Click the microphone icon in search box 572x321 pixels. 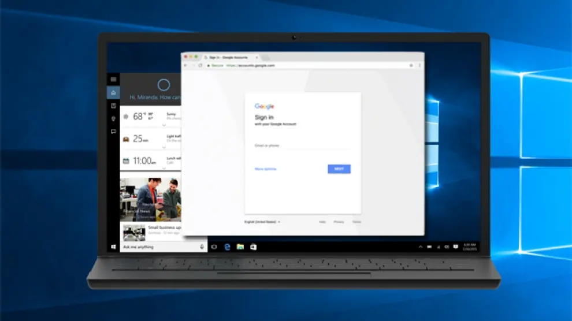tap(202, 247)
